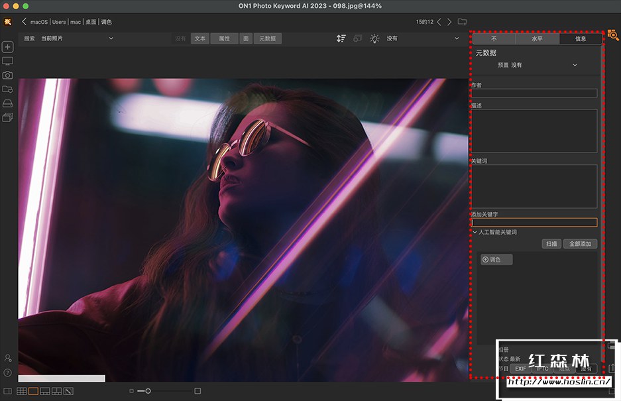The width and height of the screenshot is (621, 401).
Task: Click the lightbulb icon in the filter bar
Action: click(375, 38)
